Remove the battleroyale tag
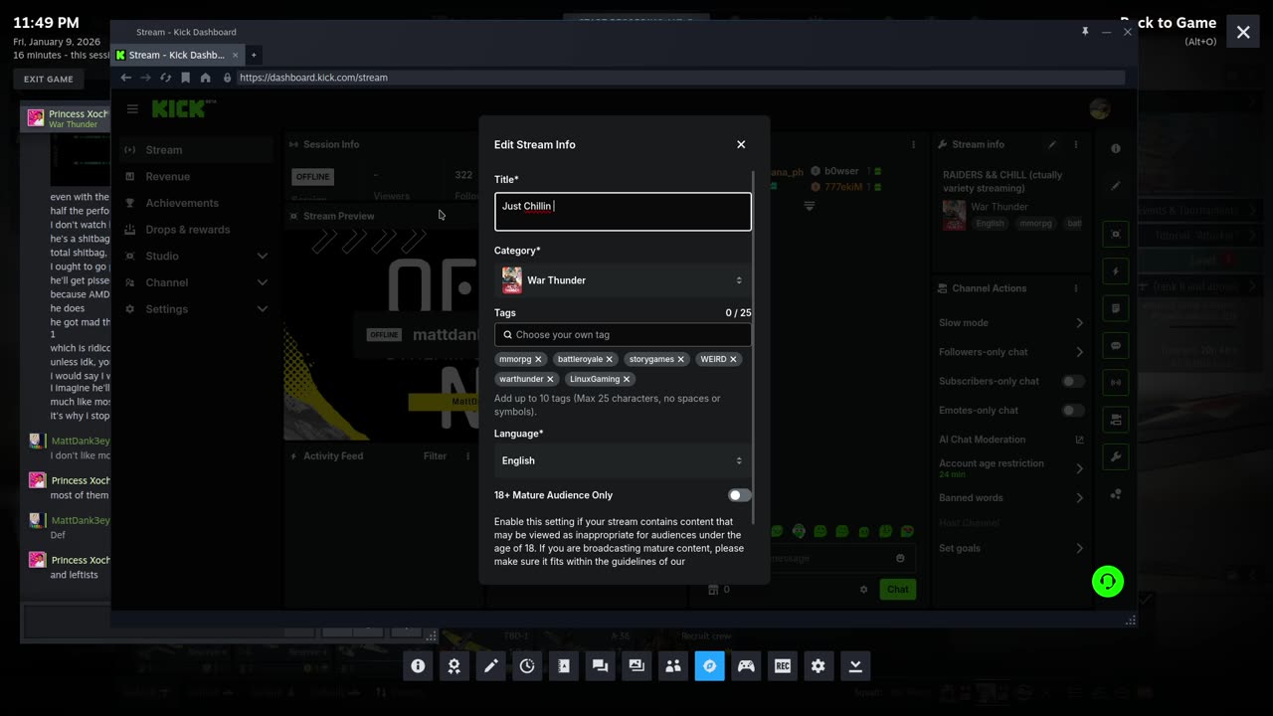This screenshot has width=1273, height=716. point(610,359)
